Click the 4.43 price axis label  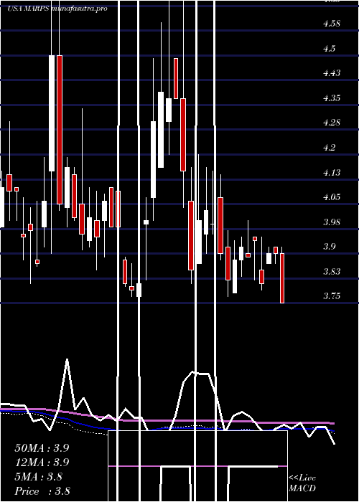pyautogui.click(x=332, y=73)
